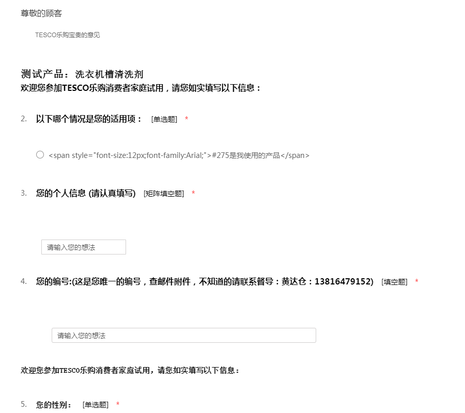465x413 pixels.
Task: Click the "测试产品：洗衣机槽清洗剂" heading
Action: (82, 74)
